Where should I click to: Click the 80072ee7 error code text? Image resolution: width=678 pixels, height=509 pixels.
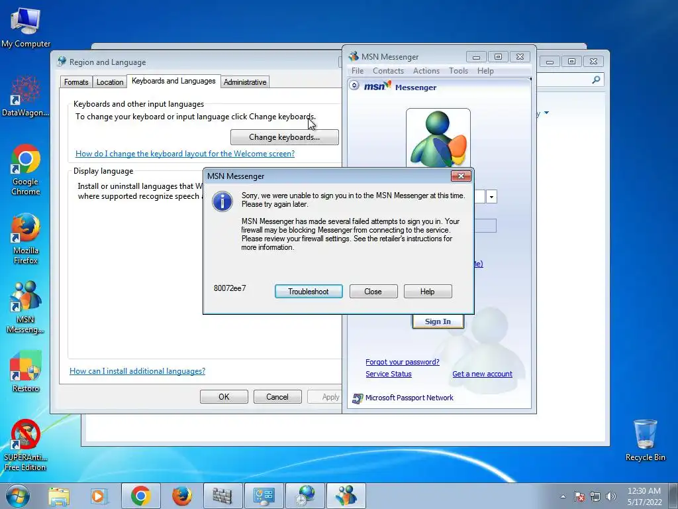tap(230, 288)
